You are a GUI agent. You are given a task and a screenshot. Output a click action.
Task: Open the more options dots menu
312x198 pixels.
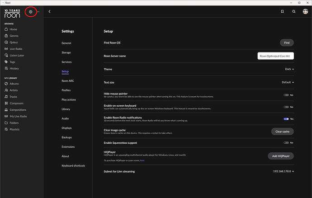(x=38, y=12)
